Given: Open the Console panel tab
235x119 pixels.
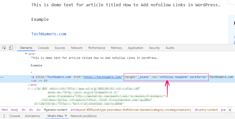Looking at the screenshot, I should pos(43,48).
